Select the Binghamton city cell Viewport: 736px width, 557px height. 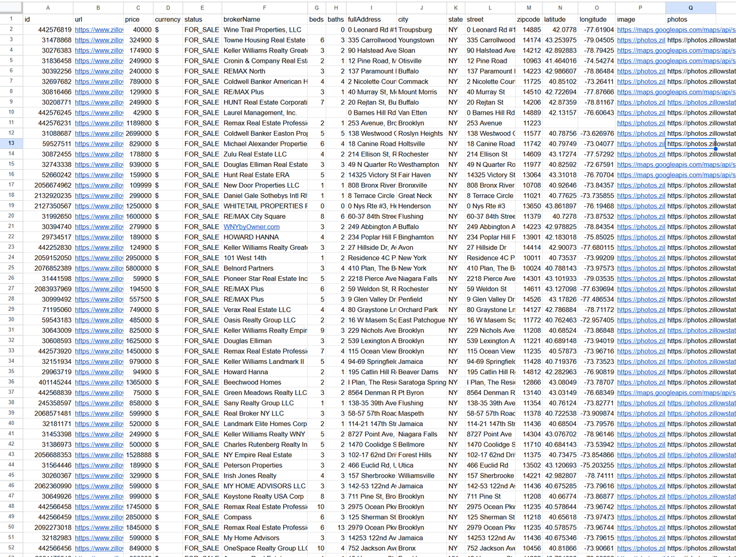[x=421, y=237]
